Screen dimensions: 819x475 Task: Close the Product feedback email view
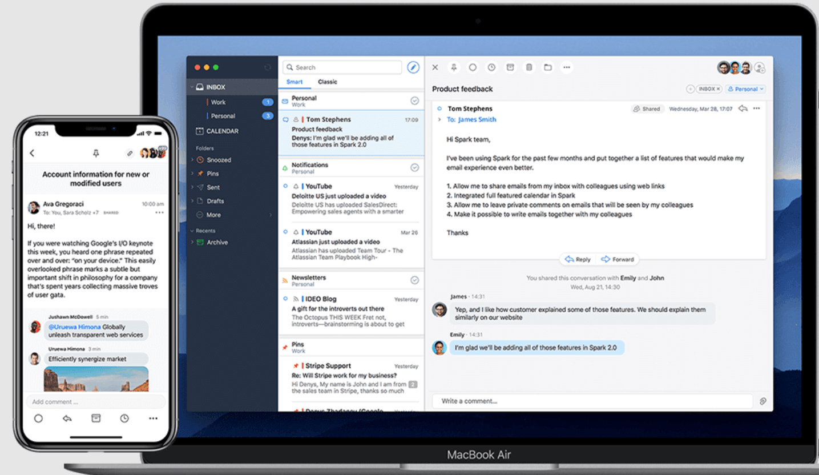point(435,67)
